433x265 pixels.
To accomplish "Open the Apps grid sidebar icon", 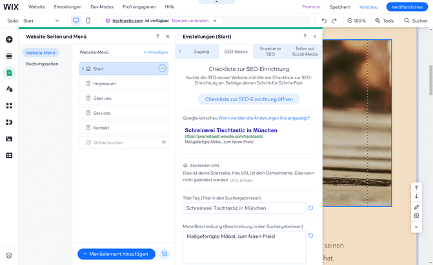I will coord(9,106).
